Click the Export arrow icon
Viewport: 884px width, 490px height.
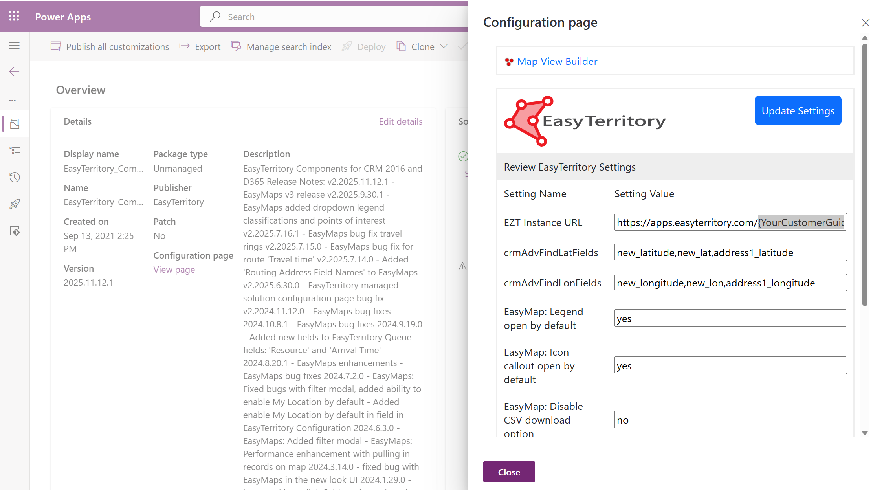(x=184, y=46)
